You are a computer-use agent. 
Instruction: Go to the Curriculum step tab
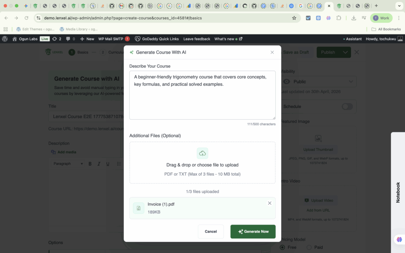pyautogui.click(x=112, y=52)
